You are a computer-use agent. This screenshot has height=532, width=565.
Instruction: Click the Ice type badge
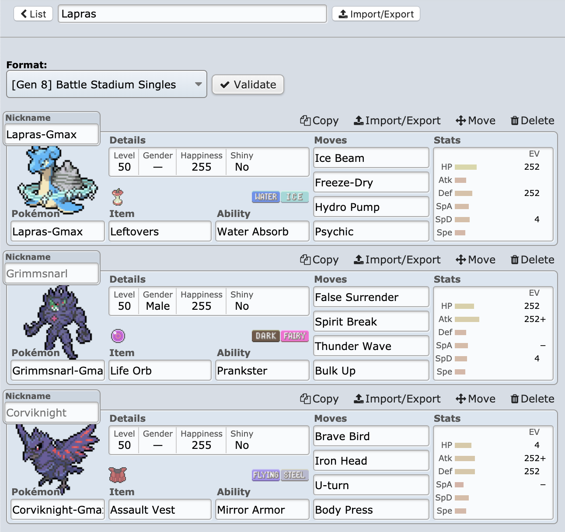[294, 197]
